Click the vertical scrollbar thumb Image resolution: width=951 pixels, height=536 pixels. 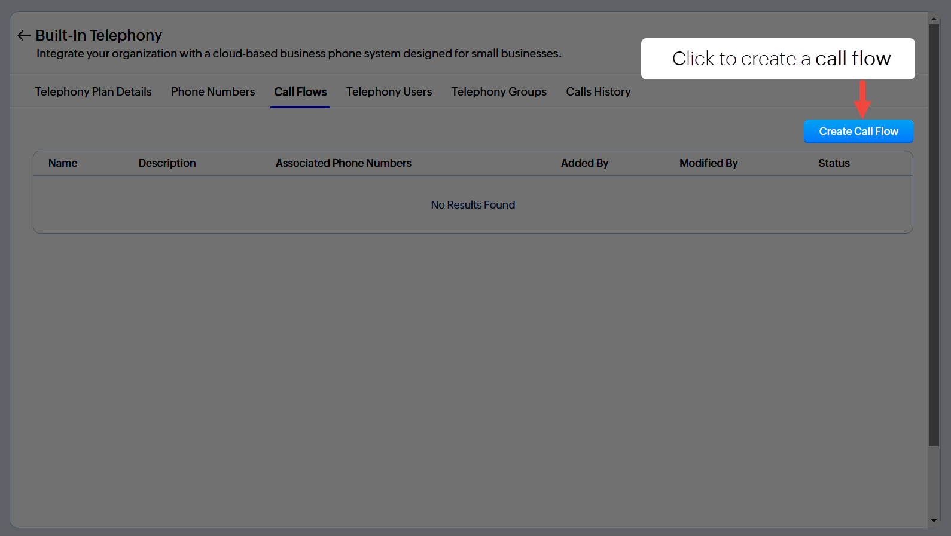(934, 233)
